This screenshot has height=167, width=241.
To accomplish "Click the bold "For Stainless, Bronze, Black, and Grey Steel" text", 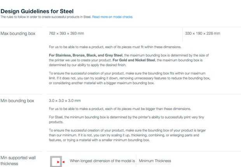I will [86, 56].
